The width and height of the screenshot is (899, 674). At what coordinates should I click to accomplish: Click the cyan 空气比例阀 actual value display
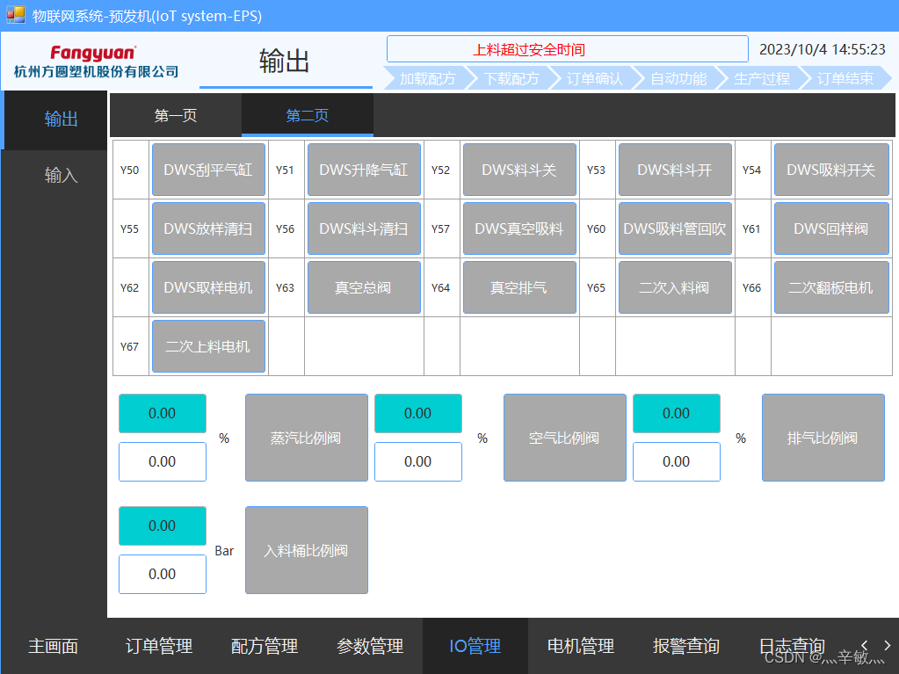point(418,413)
